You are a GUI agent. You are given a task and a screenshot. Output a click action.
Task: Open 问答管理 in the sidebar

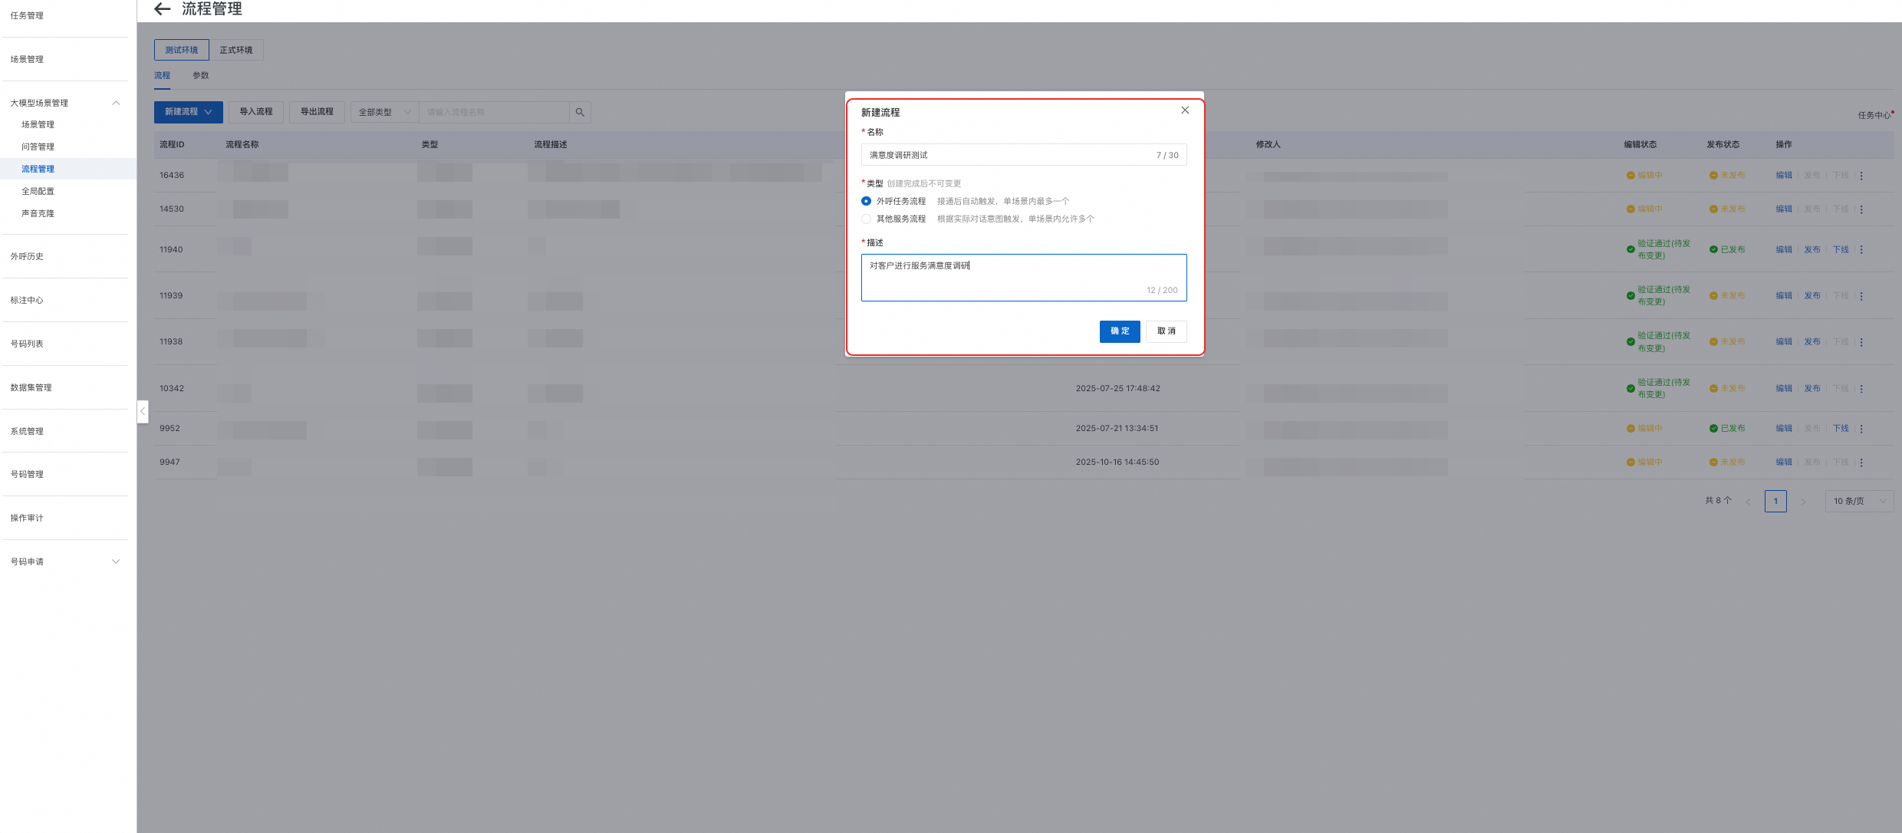click(38, 147)
